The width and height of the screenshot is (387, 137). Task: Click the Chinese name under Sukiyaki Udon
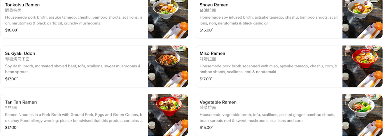17,59
